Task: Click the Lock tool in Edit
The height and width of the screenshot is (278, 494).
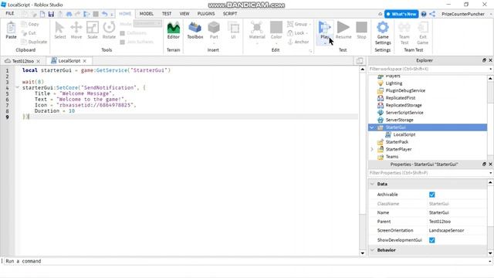Action: click(297, 32)
